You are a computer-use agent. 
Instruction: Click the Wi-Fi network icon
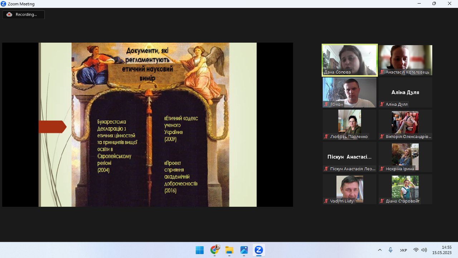416,250
